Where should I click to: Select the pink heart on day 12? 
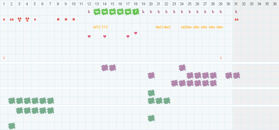click(x=89, y=36)
